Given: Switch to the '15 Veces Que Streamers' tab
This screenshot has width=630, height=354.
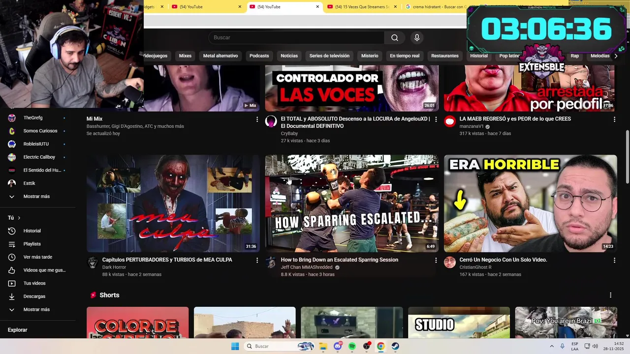Looking at the screenshot, I should 362,7.
